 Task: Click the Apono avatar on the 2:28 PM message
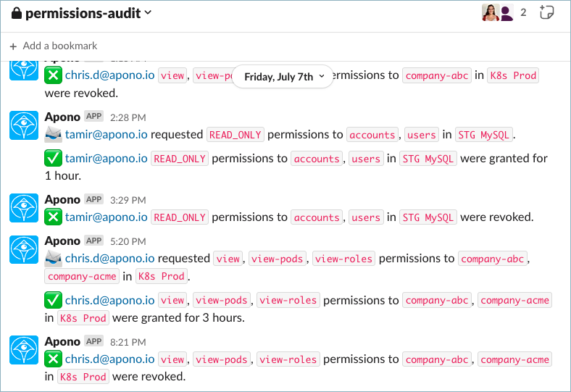click(x=23, y=125)
